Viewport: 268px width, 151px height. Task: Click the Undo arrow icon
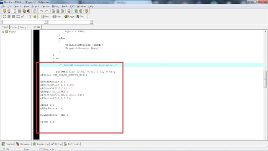pos(42,11)
